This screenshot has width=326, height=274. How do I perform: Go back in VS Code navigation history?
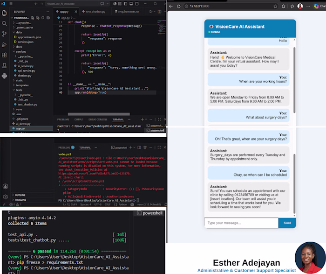36,4
